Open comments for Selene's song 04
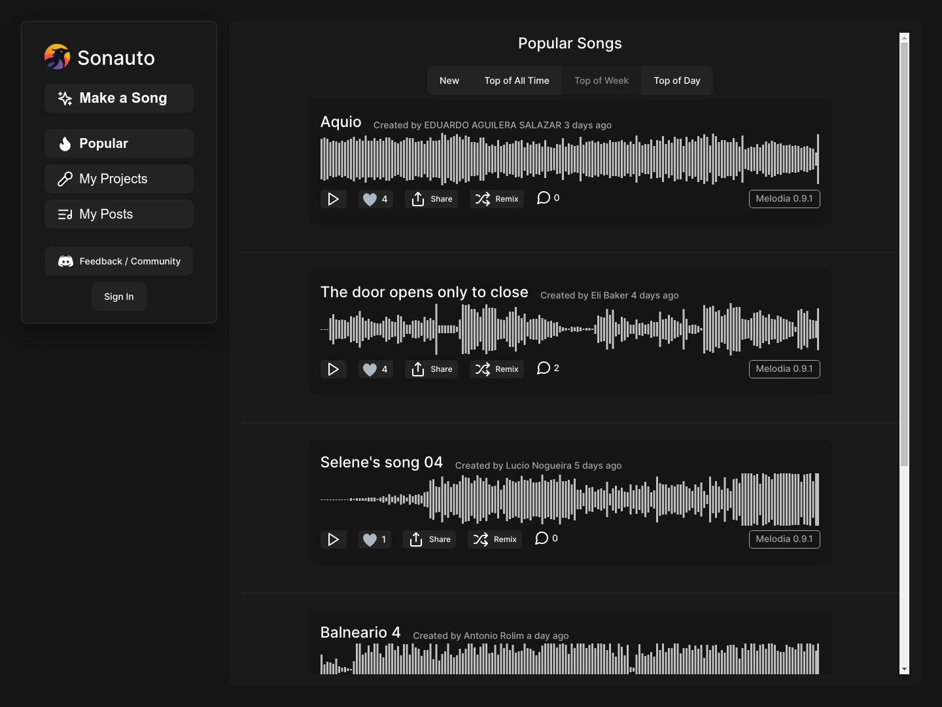The height and width of the screenshot is (707, 942). [x=546, y=538]
